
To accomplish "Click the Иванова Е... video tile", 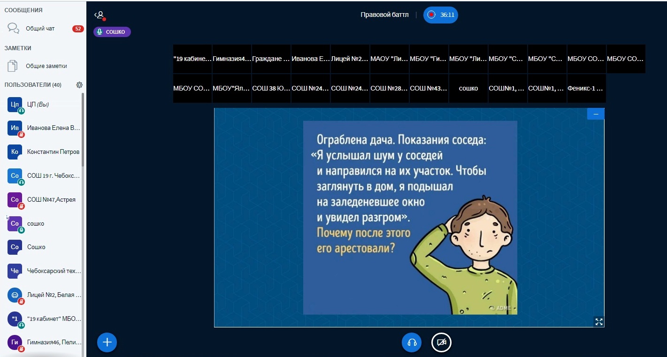I will tap(311, 59).
